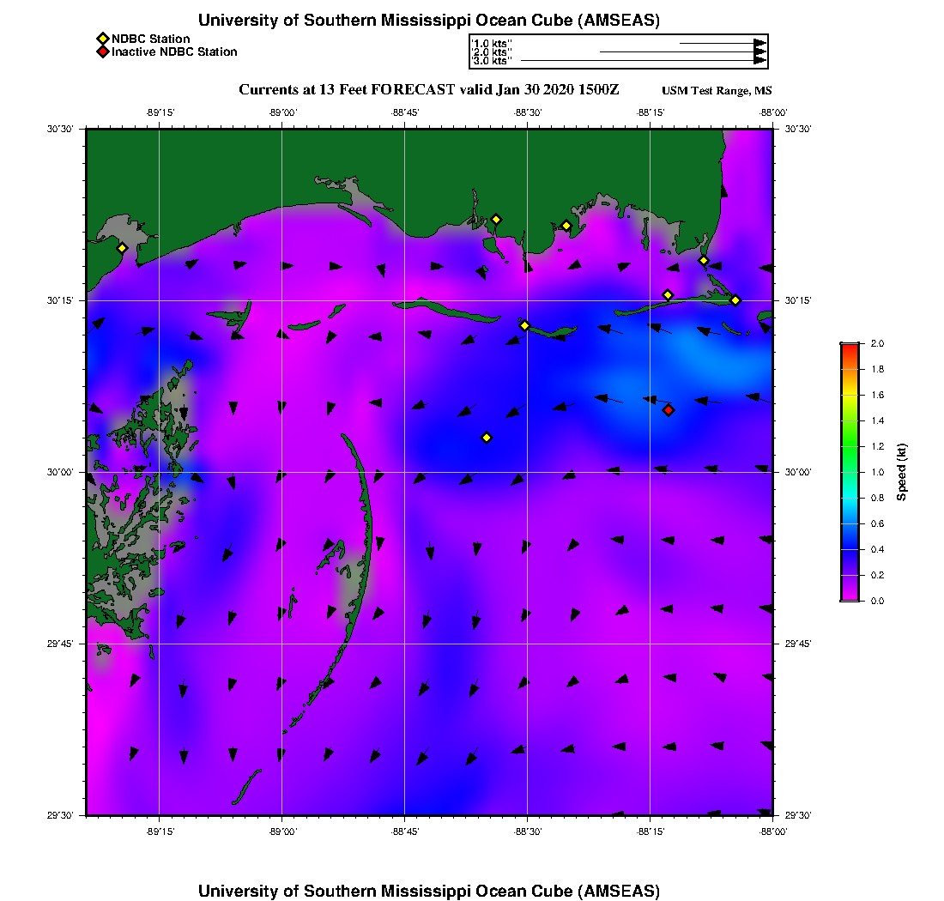Click the 'Speed (kt)' colorbar axis label

click(901, 472)
